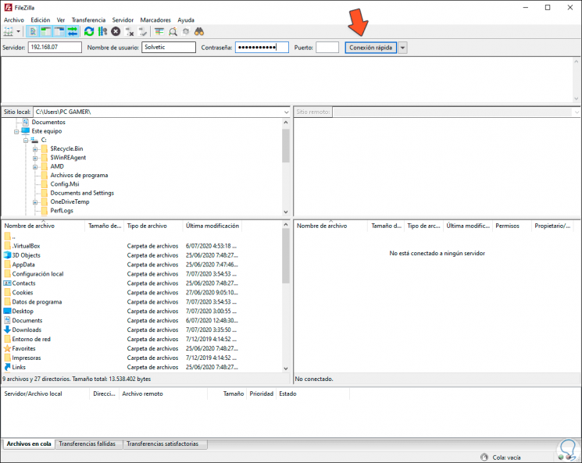Viewport: 582px width, 463px height.
Task: Switch to Archivos en cola tab
Action: (x=29, y=444)
